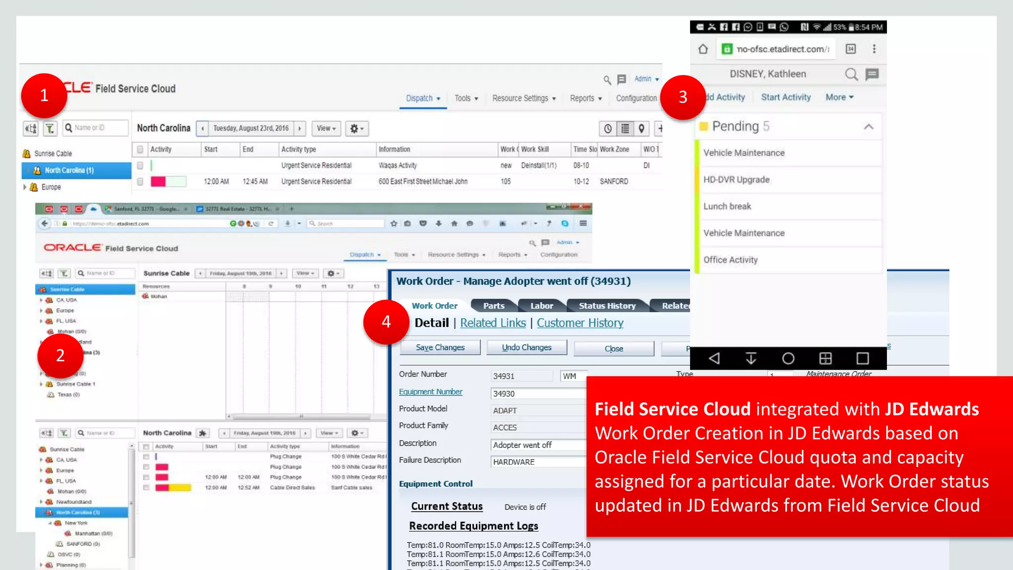Viewport: 1013px width, 570px height.
Task: Open Resource Settings menu in top panel
Action: (x=524, y=98)
